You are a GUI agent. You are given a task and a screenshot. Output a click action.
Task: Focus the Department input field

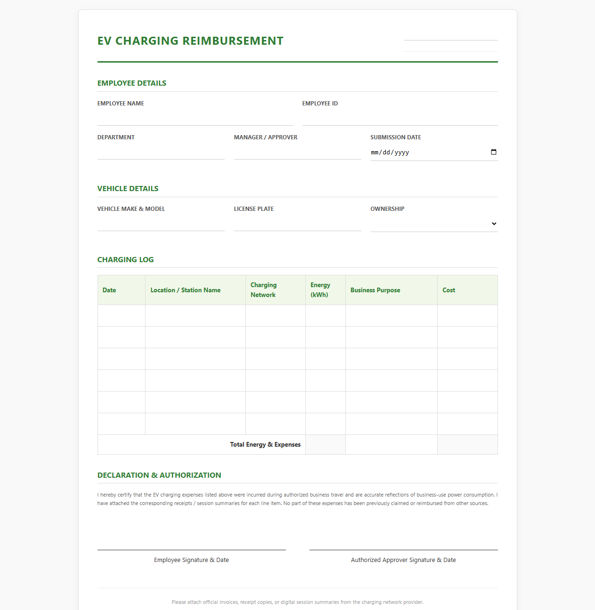coord(161,152)
